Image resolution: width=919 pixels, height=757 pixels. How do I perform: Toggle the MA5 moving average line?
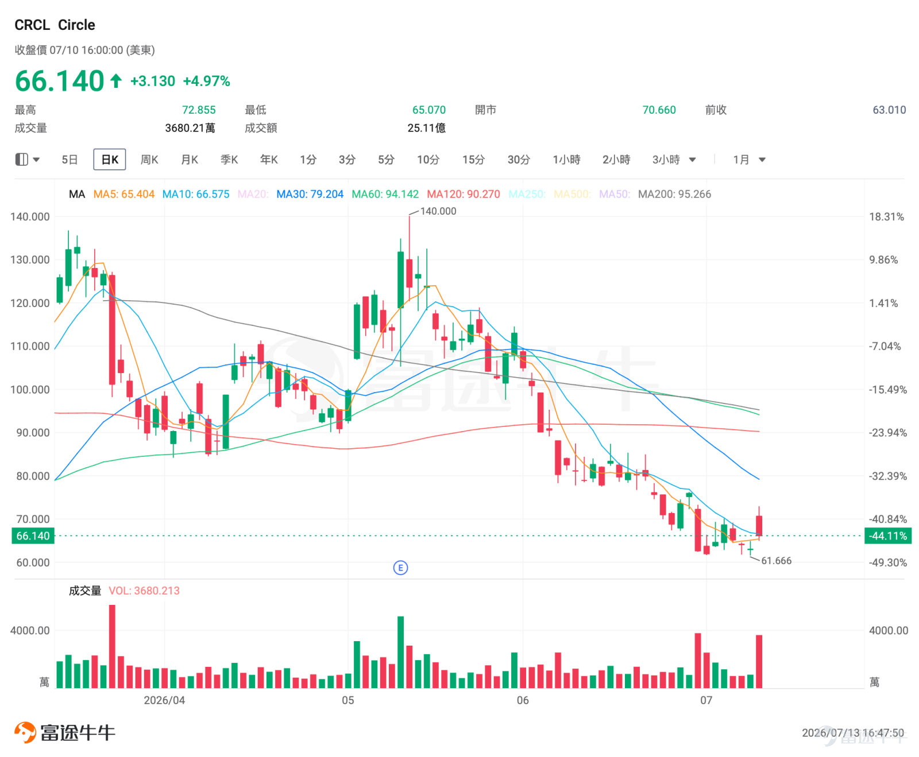click(x=124, y=194)
